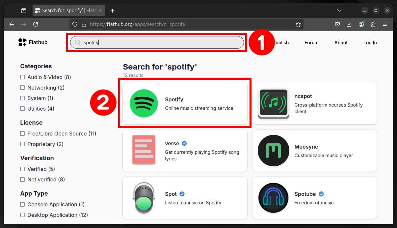Click the Flathub logo
This screenshot has height=228, width=397.
coord(33,42)
